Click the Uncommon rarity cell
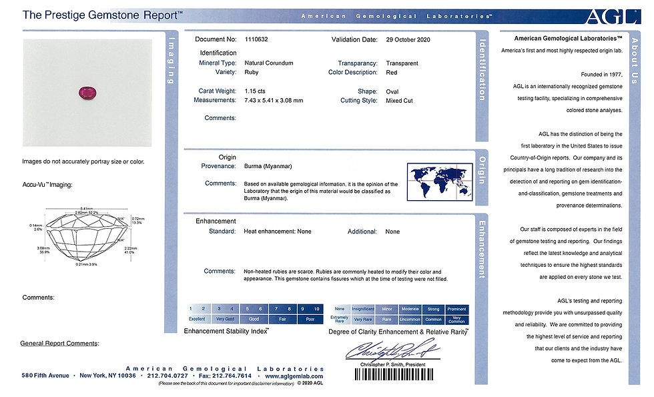The width and height of the screenshot is (654, 397). point(410,320)
